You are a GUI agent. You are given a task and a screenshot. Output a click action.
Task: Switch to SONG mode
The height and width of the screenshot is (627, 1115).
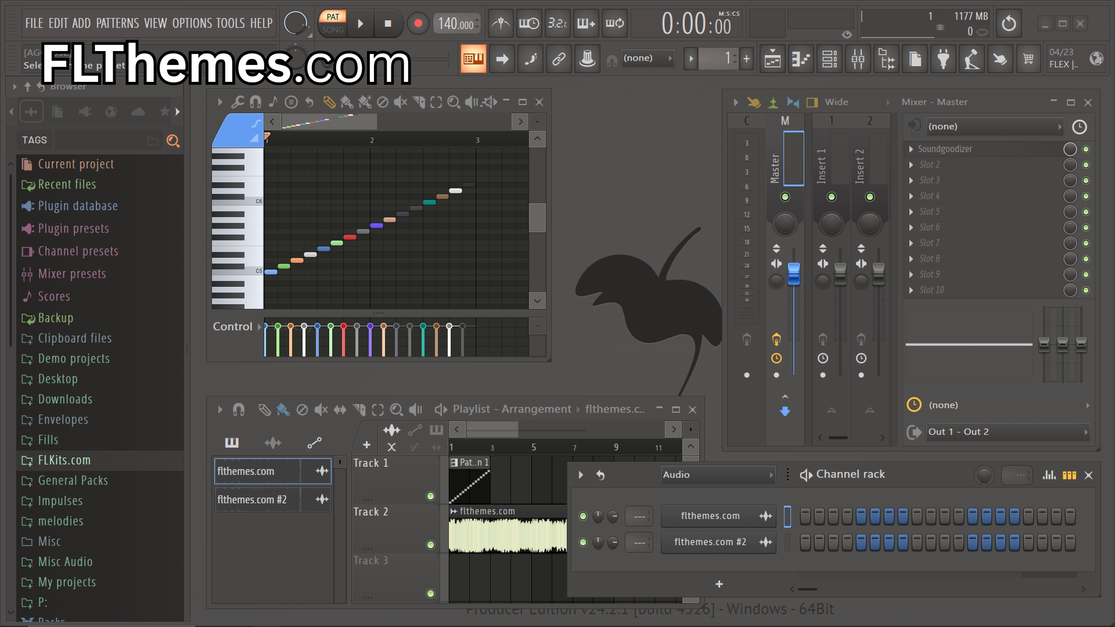[x=333, y=30]
